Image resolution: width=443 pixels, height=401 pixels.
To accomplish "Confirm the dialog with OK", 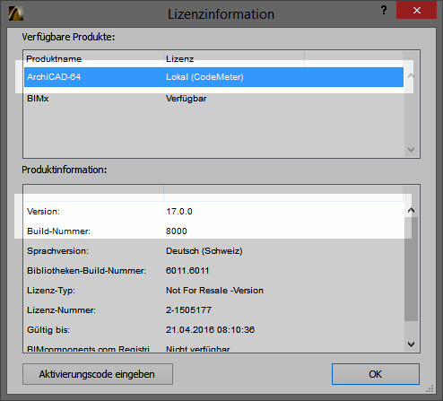I will point(376,374).
